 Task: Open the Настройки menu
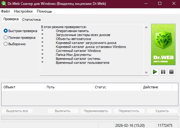click(x=23, y=11)
